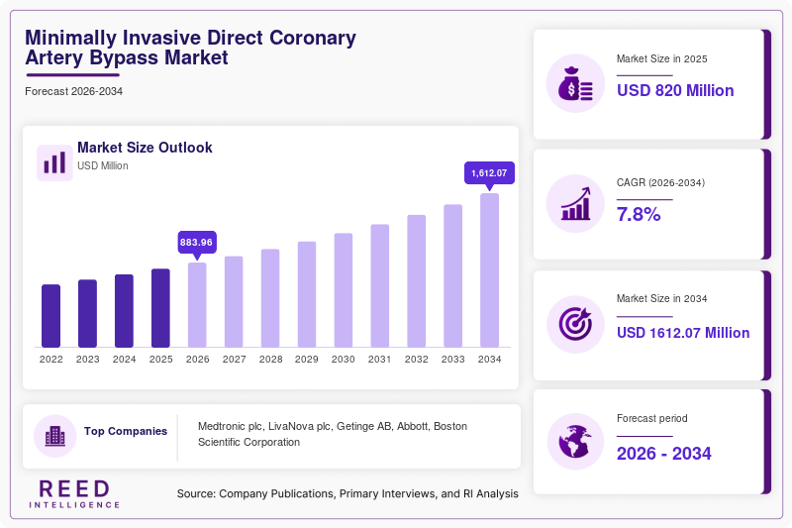The height and width of the screenshot is (528, 792).
Task: Select the 2034 bar in the chart
Action: (x=489, y=270)
